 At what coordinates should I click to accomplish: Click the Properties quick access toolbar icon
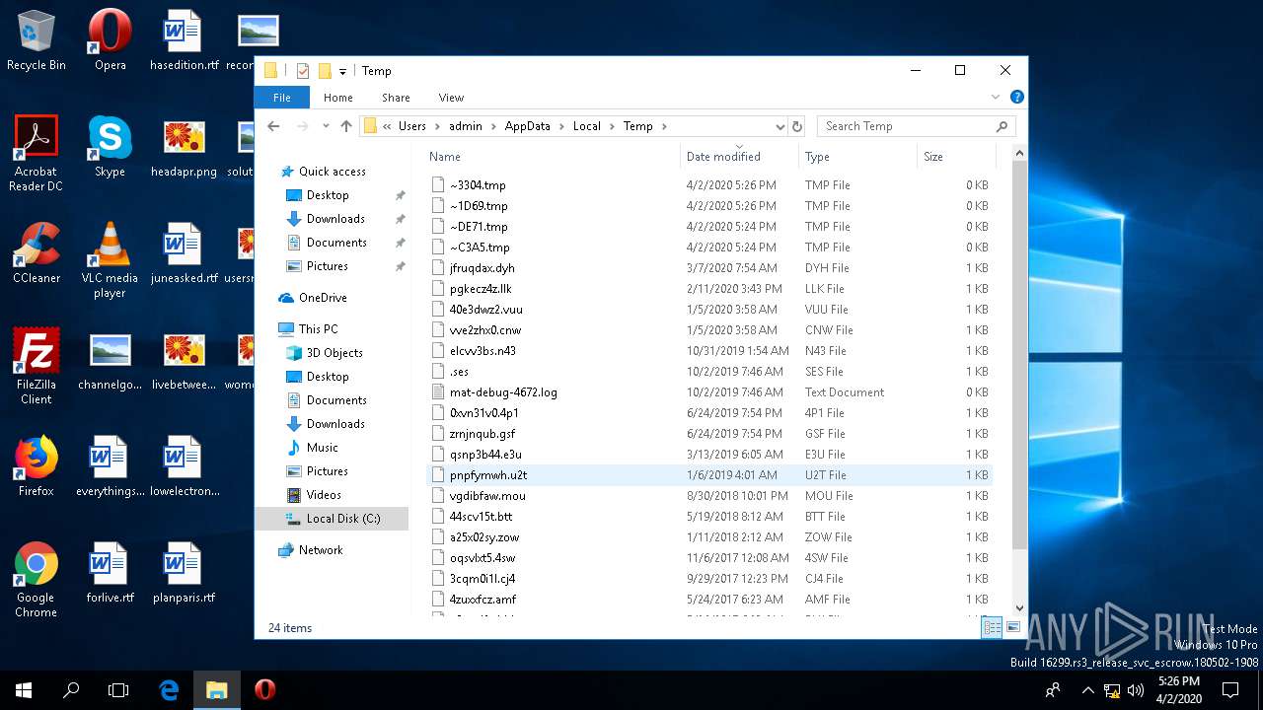(303, 71)
